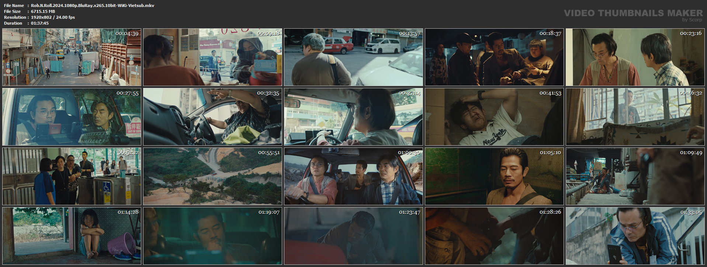
Task: Select the thumbnail timestamped 01:23:47
Action: coord(354,236)
